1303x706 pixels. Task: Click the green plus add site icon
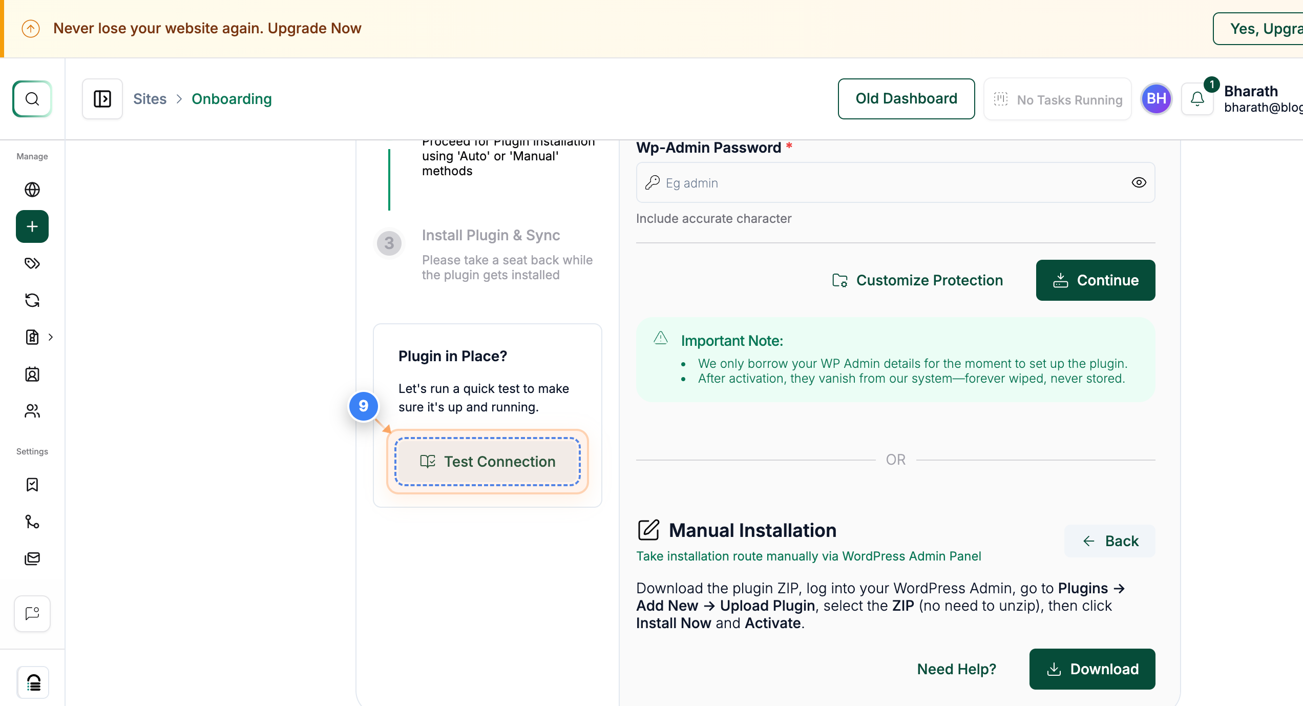(32, 226)
